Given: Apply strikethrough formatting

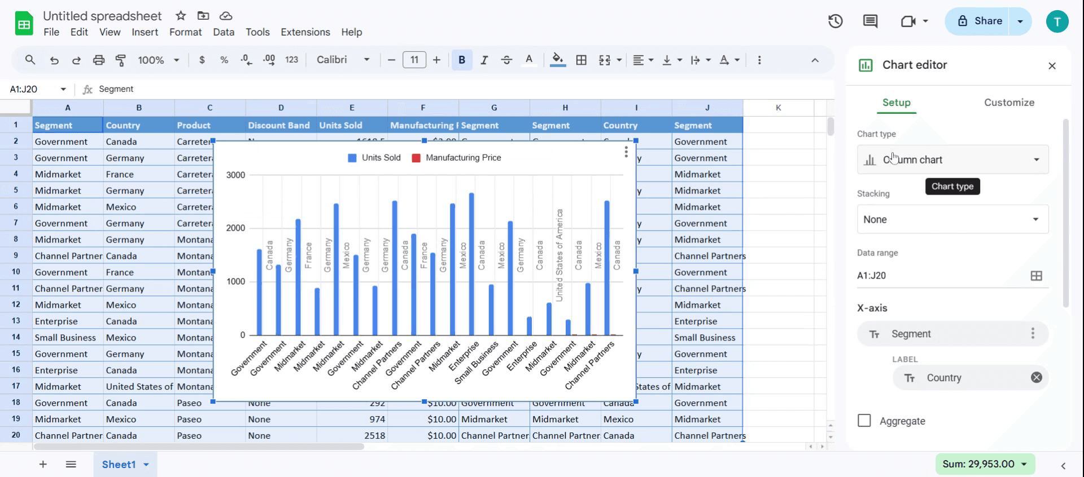Looking at the screenshot, I should [506, 60].
